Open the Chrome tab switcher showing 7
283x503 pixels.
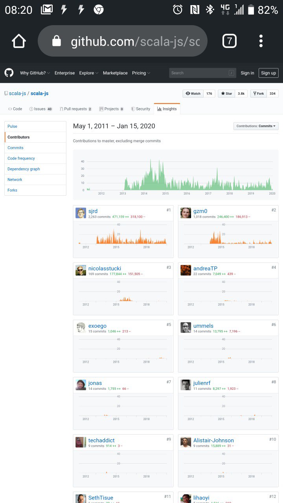coord(230,41)
